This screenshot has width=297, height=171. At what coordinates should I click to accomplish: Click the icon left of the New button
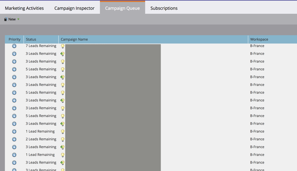(x=5, y=19)
